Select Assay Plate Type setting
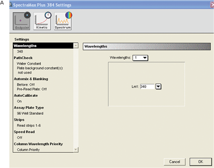The image size is (214, 168). coord(29,108)
